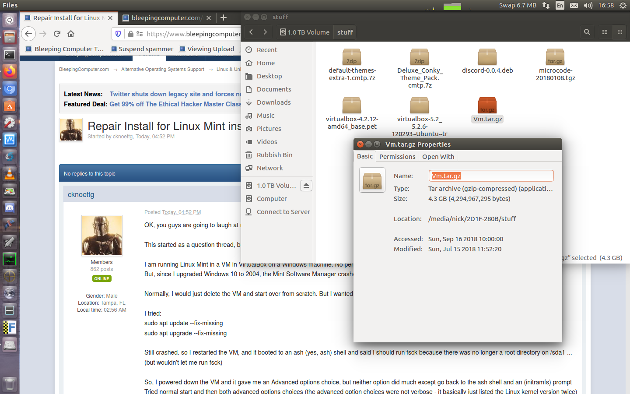
Task: Open the Suspend spammer bookmark
Action: 142,49
